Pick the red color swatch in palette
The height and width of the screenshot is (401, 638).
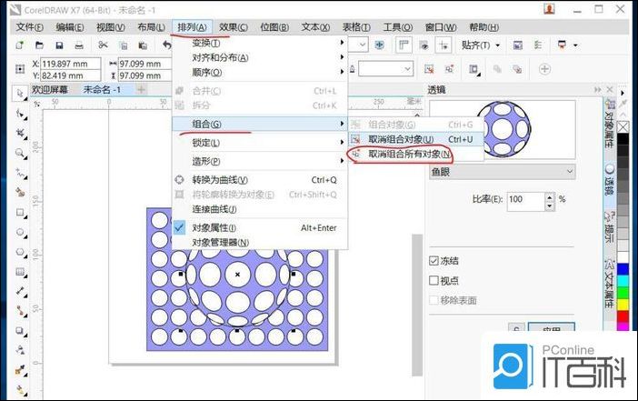623,316
